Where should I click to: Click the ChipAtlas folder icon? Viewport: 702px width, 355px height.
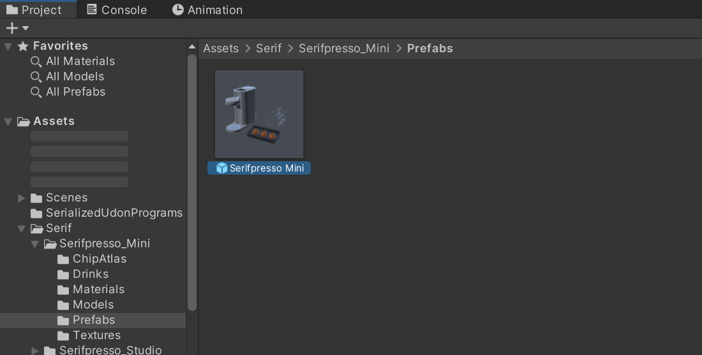[x=63, y=259]
